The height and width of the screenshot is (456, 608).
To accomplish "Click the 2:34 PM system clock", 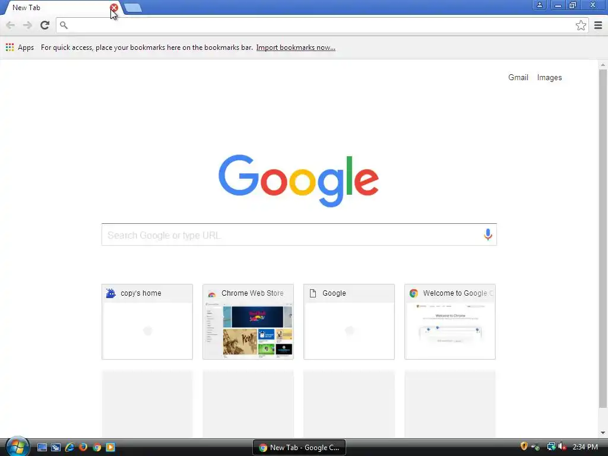I will (585, 446).
